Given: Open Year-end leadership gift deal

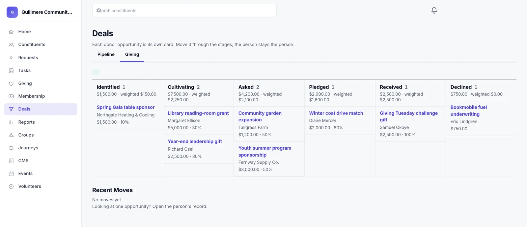Looking at the screenshot, I should click(195, 141).
